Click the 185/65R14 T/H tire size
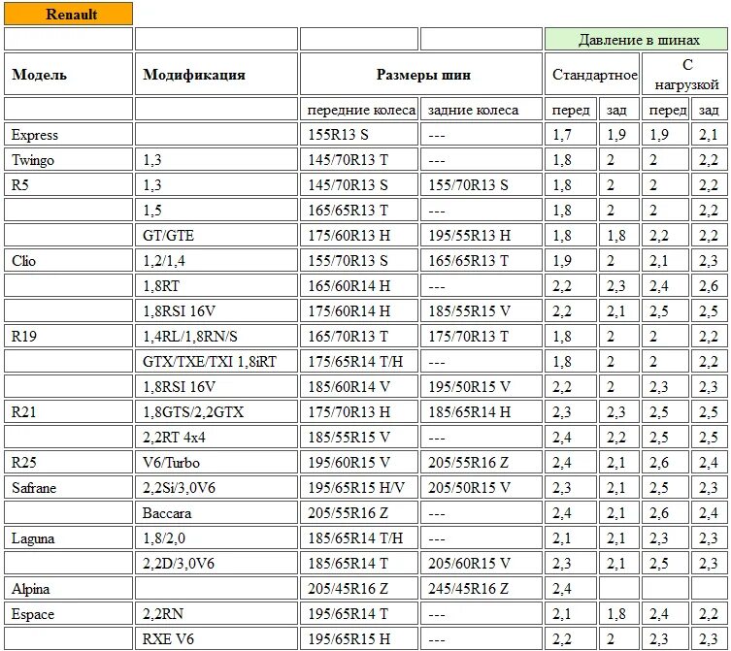The height and width of the screenshot is (651, 731). 359,537
